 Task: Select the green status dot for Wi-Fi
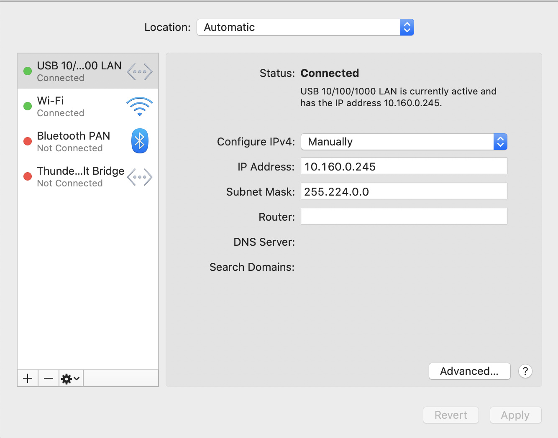pos(27,106)
